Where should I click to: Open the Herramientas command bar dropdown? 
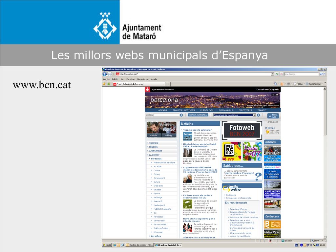click(x=314, y=84)
